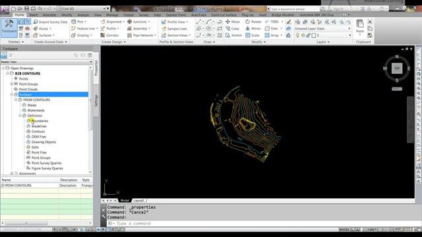Open the Model layout tab
The width and height of the screenshot is (422, 237).
125,200
